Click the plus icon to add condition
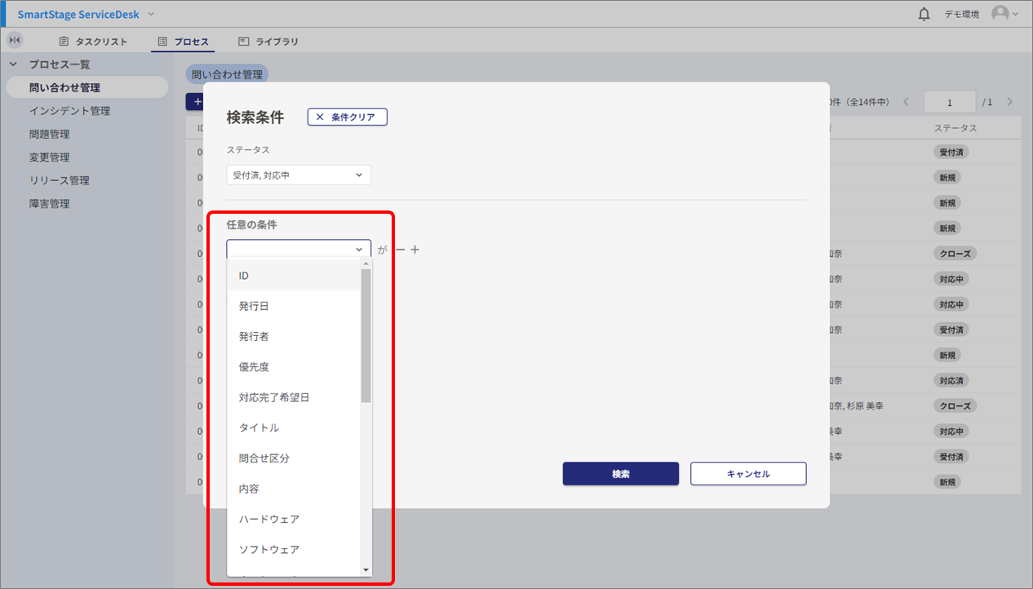Screen dimensions: 1033x589 click(415, 250)
